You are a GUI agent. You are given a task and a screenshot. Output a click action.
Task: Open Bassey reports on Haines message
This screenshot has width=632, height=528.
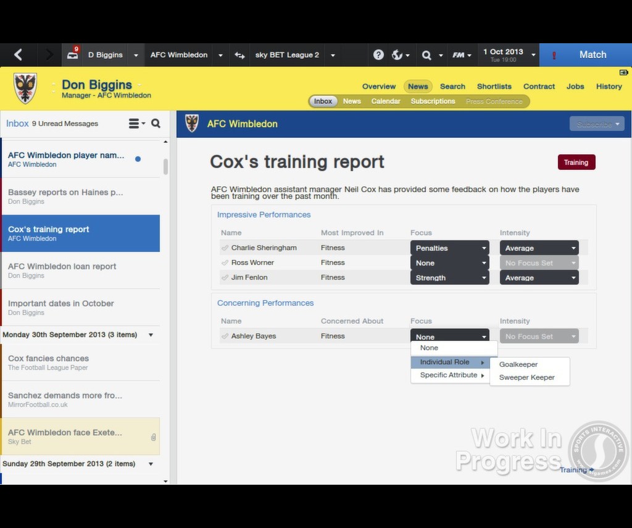pos(81,196)
